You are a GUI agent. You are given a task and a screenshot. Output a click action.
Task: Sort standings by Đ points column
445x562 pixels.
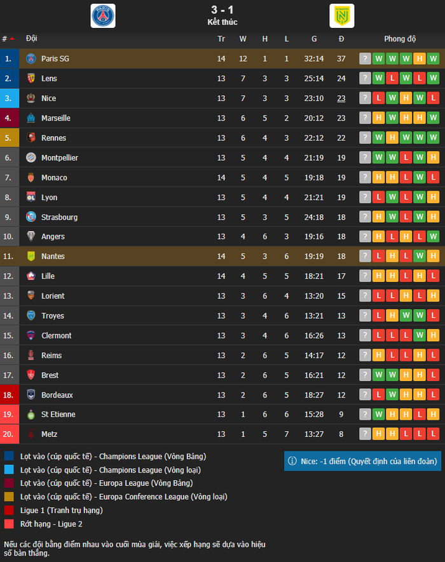[x=341, y=39]
